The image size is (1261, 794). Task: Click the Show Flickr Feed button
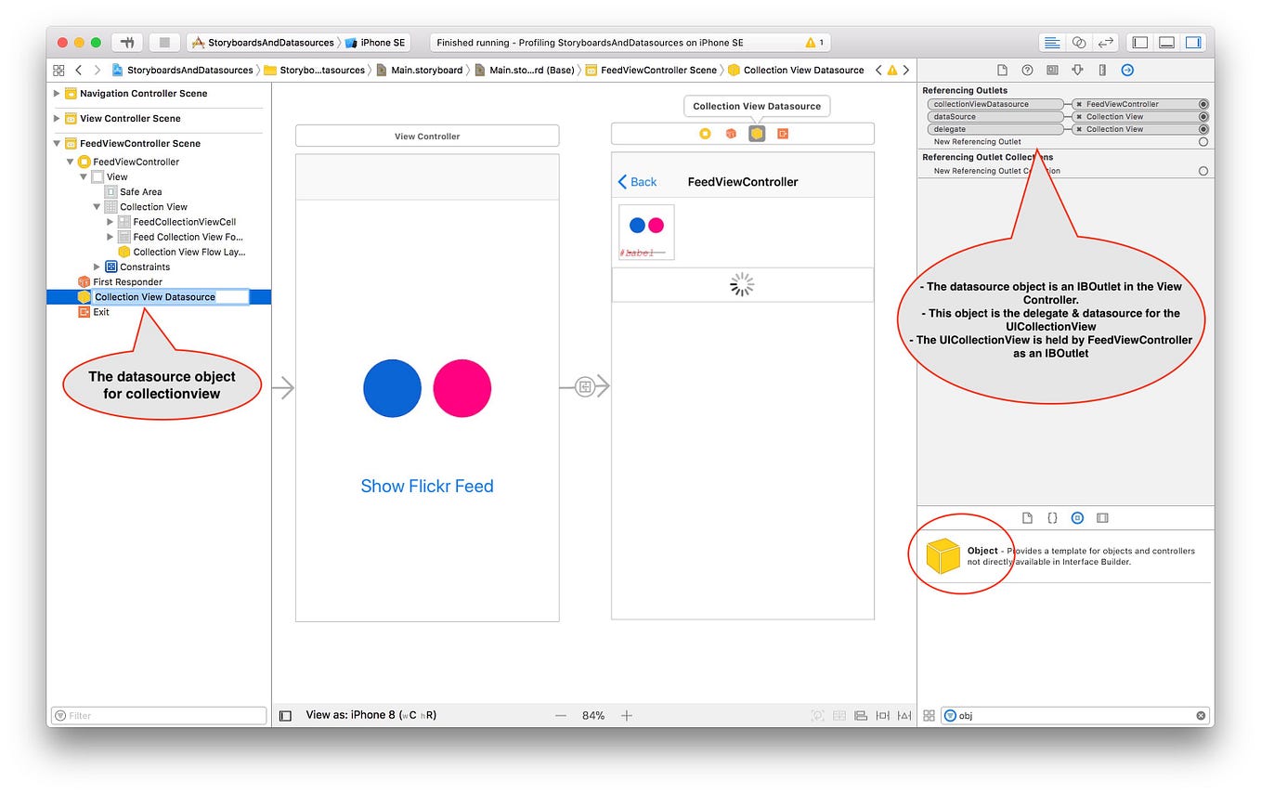click(x=426, y=486)
